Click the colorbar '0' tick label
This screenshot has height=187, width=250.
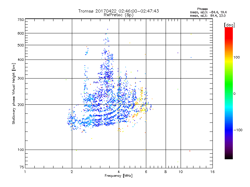[234, 93]
